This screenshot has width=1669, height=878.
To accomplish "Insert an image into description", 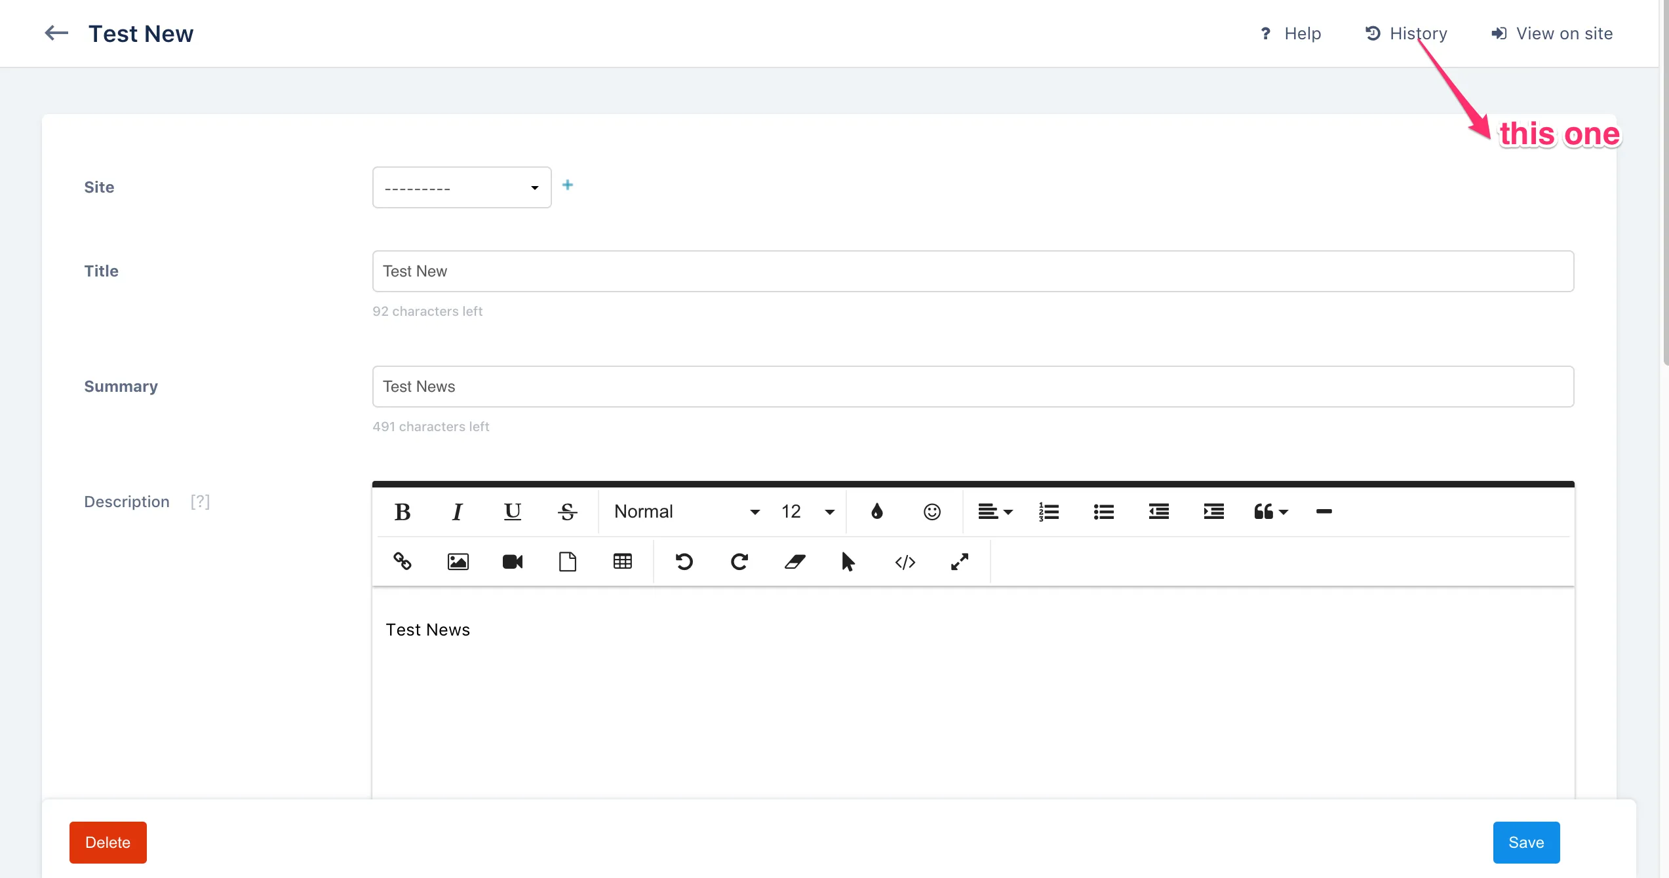I will tap(458, 562).
